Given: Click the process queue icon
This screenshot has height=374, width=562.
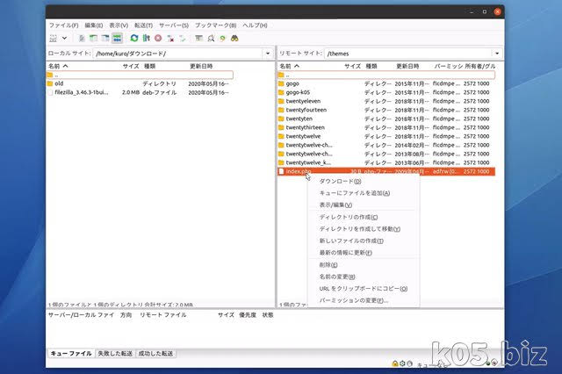Looking at the screenshot, I should pos(147,38).
